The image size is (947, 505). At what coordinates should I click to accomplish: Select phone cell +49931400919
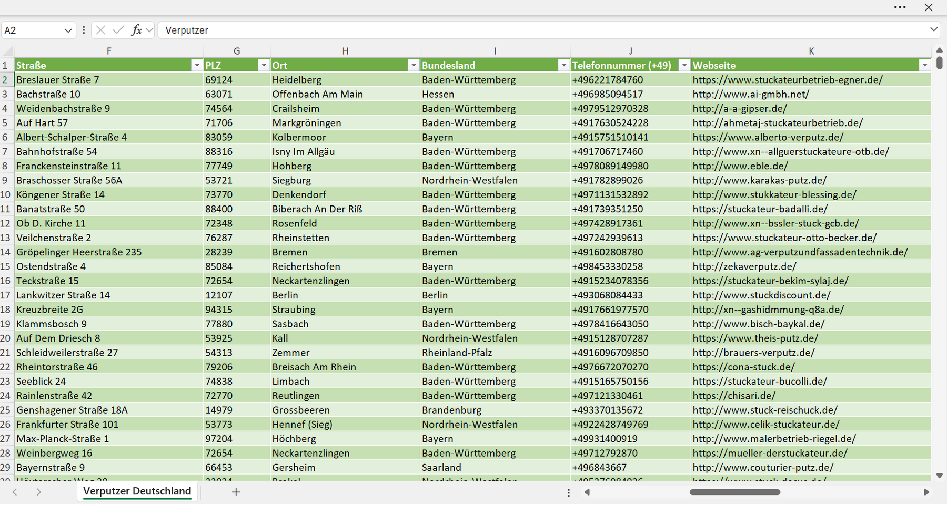(x=630, y=439)
